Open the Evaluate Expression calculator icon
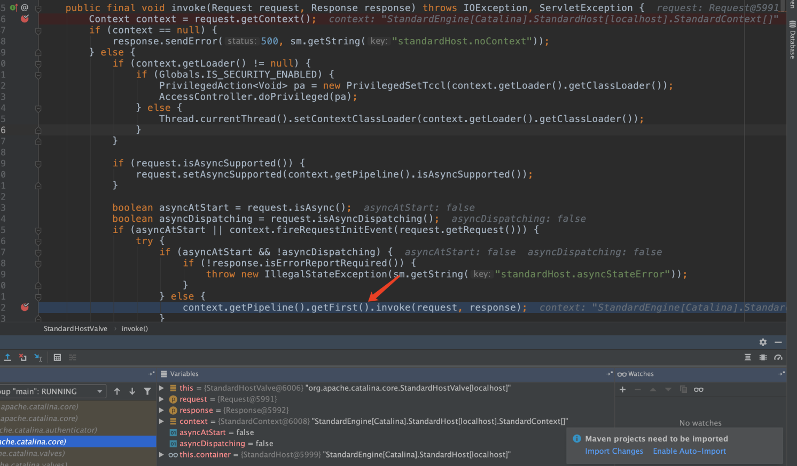 (57, 357)
